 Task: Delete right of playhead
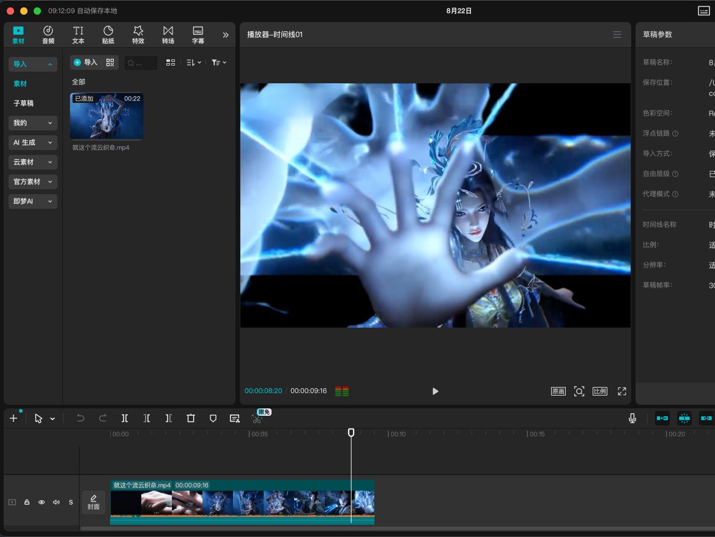pos(169,418)
